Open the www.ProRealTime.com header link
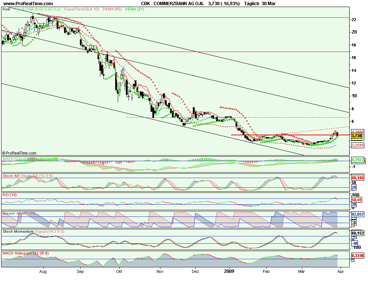Viewport: 368px width, 295px height. 28,4
